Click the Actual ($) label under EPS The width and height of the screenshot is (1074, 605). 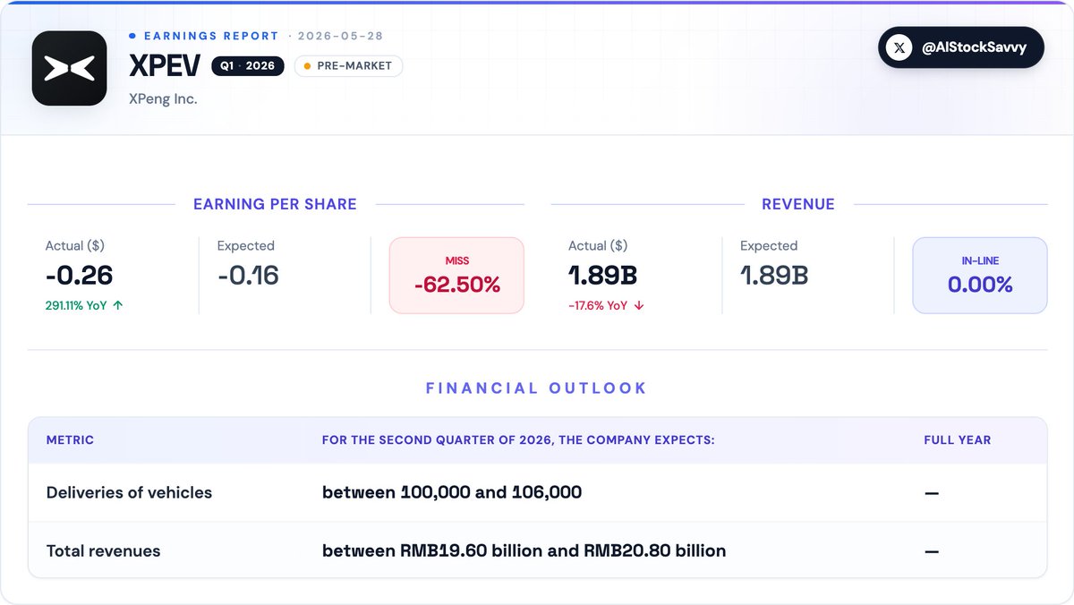75,245
